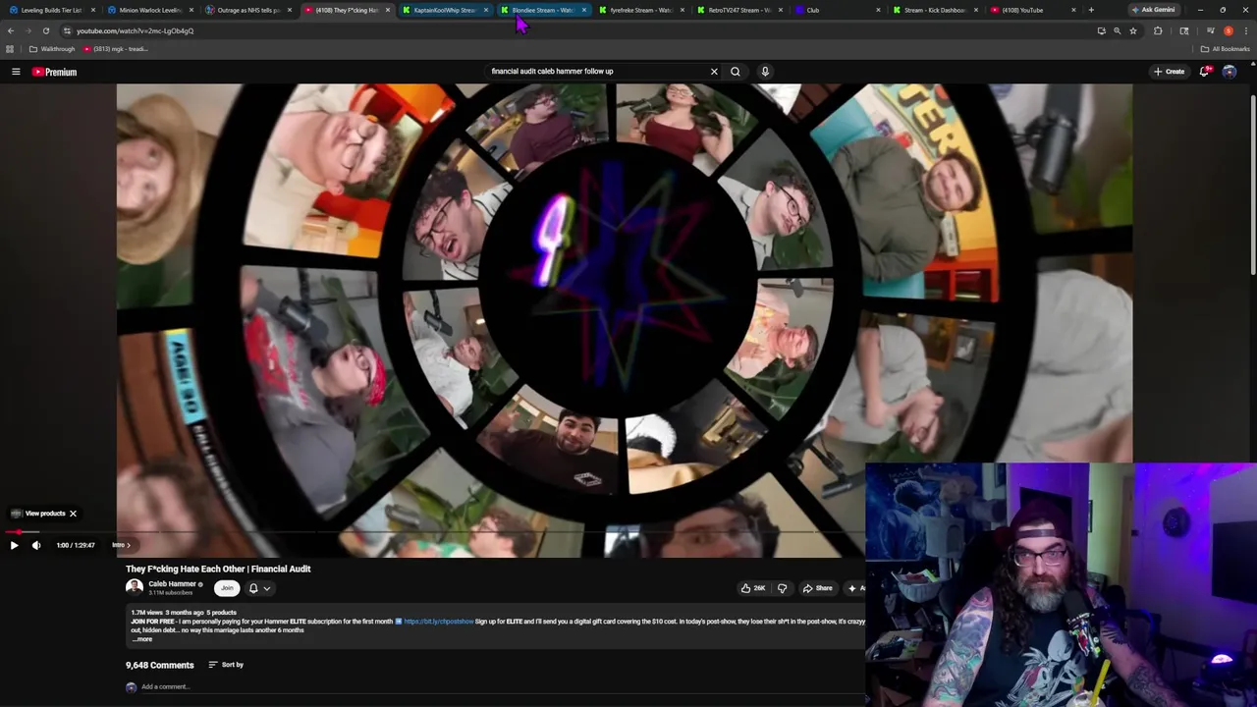Bookmark this page with star icon
Viewport: 1257px width, 707px height.
pyautogui.click(x=1132, y=30)
